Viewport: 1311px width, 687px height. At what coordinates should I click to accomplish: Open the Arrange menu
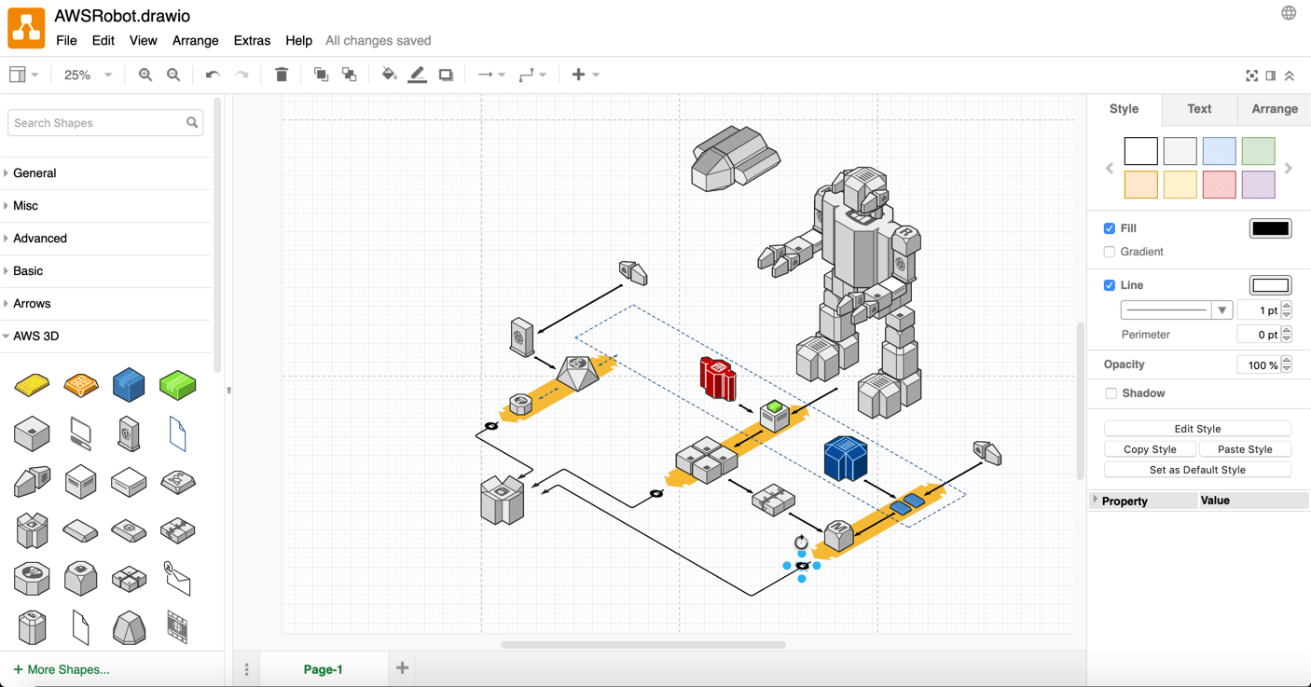coord(195,40)
